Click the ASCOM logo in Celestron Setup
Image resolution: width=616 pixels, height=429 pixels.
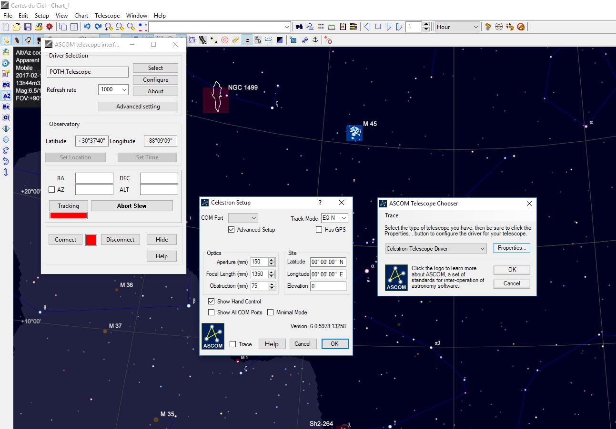coord(212,336)
